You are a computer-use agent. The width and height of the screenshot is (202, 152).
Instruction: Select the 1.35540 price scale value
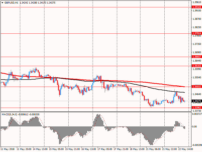click(x=197, y=78)
